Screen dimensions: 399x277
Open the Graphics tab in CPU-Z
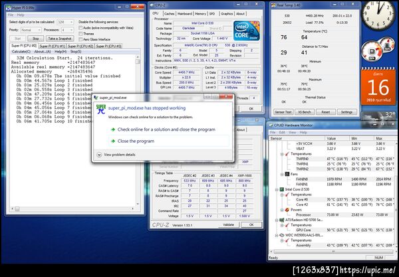pos(227,14)
